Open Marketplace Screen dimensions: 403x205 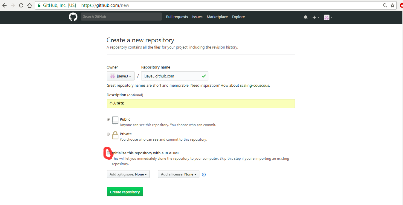[217, 17]
